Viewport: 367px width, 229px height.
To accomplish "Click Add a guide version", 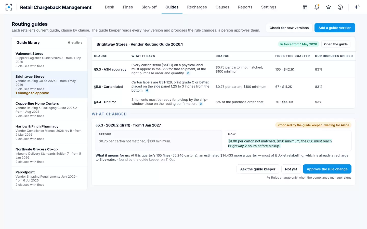I will coord(335,28).
